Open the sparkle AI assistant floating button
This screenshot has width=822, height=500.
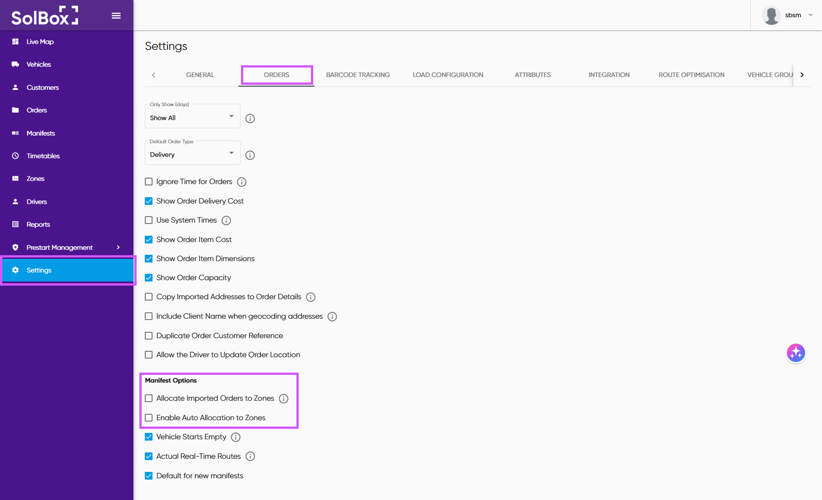[795, 353]
